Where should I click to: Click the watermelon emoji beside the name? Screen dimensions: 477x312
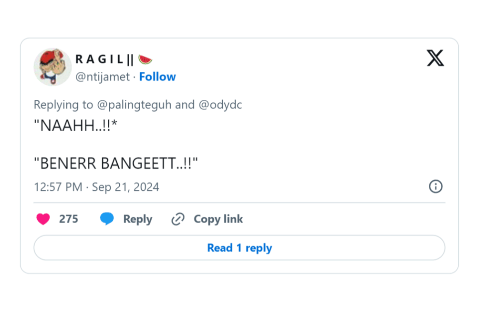(x=145, y=59)
